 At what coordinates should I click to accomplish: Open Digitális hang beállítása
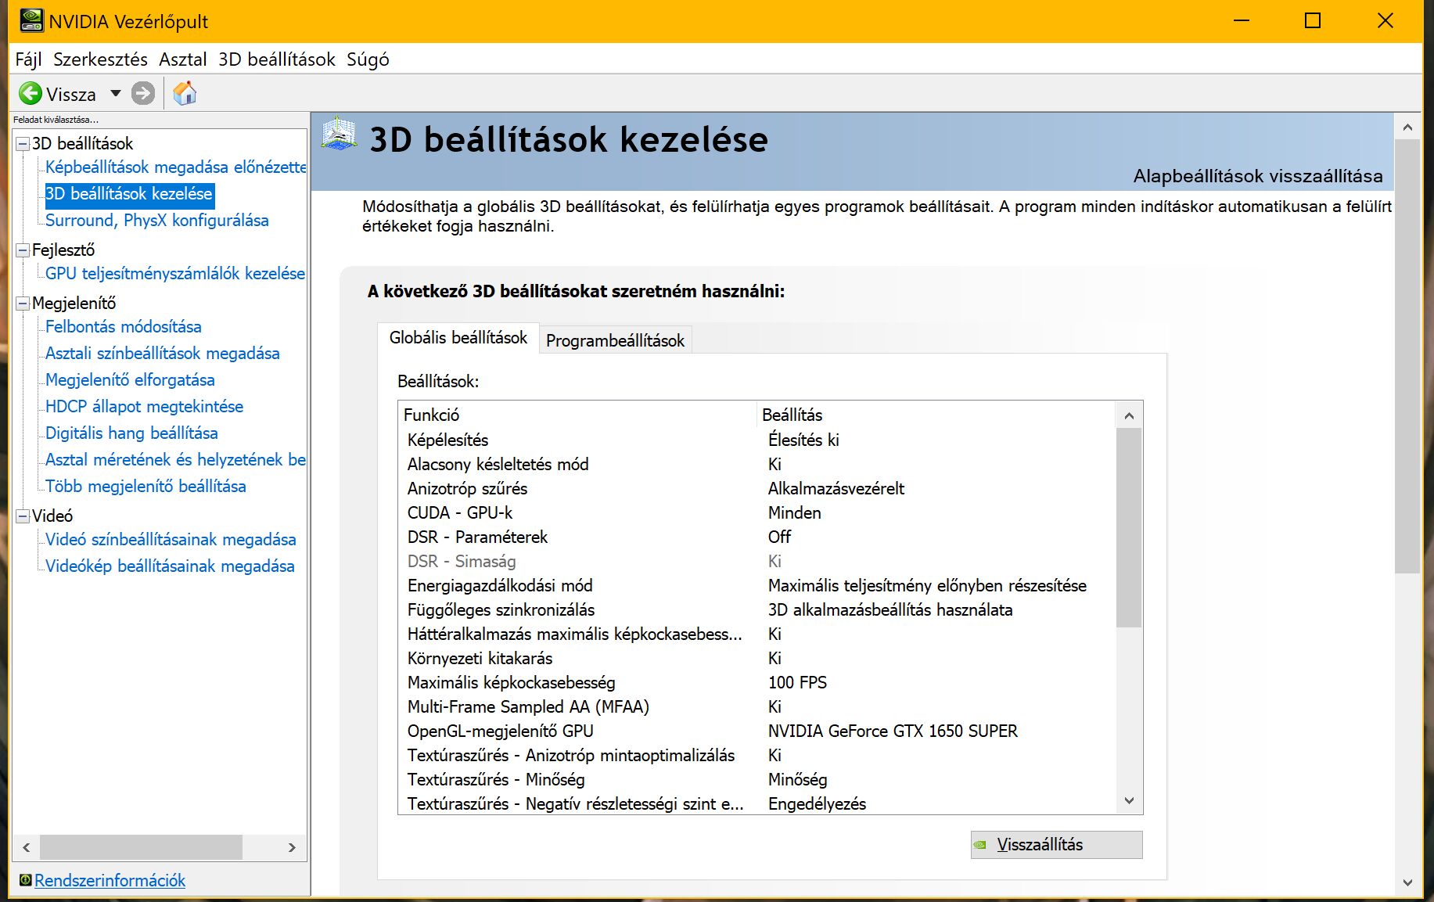pyautogui.click(x=131, y=433)
